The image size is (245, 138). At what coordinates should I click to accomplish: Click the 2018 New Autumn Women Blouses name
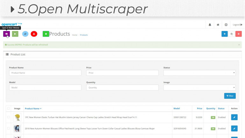click(x=90, y=128)
